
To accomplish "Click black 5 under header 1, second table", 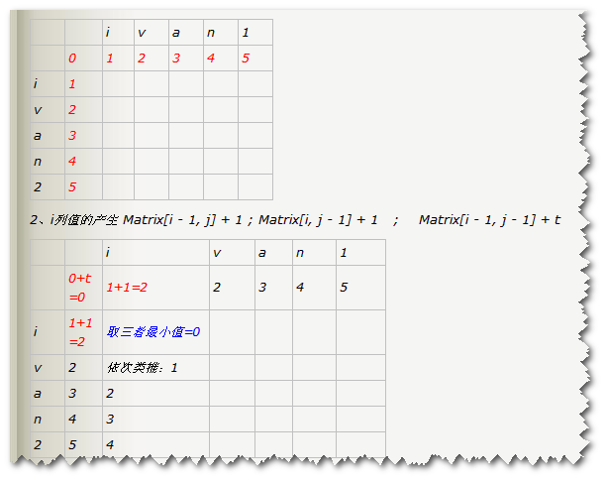I will pos(344,288).
